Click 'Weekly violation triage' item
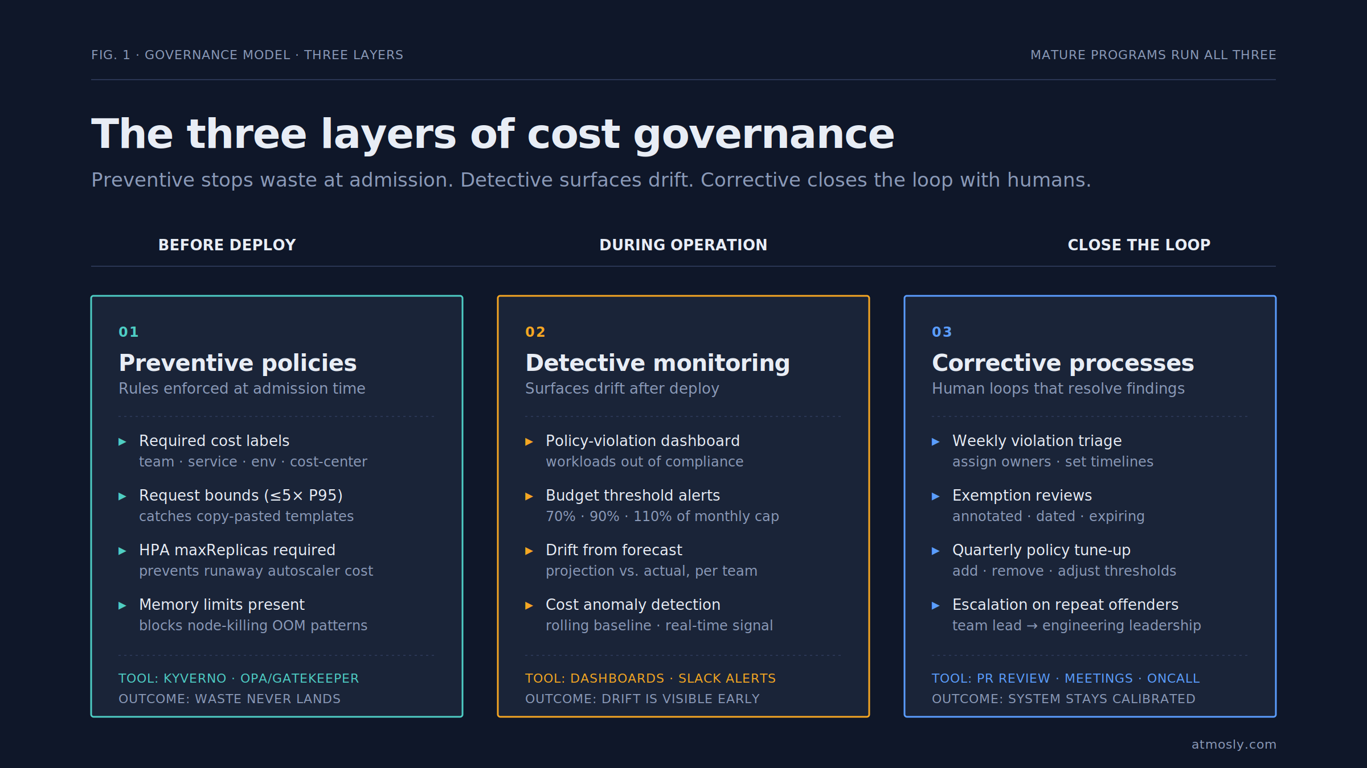Image resolution: width=1367 pixels, height=768 pixels. point(1037,441)
